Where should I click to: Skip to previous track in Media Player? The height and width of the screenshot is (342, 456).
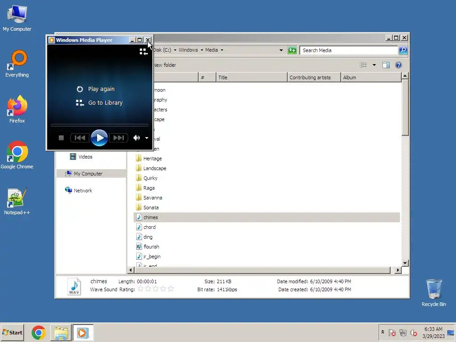click(80, 138)
